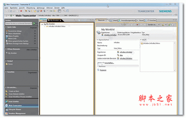Screen dimensions: 186x118
Task: Click the perspective layout toolbar icon
Action: pyautogui.click(x=60, y=11)
